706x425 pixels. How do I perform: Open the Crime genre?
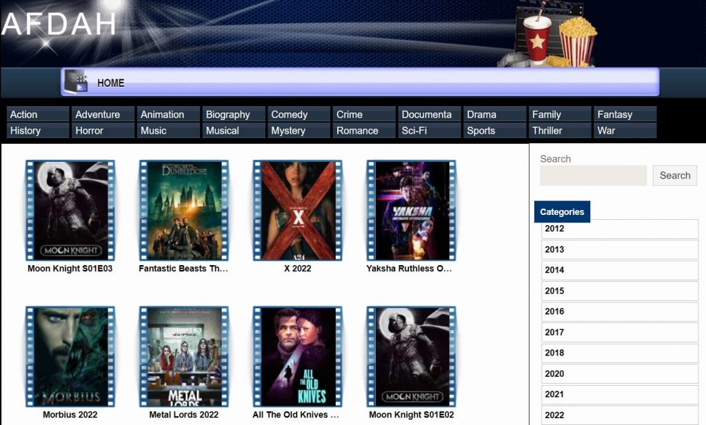tap(364, 114)
